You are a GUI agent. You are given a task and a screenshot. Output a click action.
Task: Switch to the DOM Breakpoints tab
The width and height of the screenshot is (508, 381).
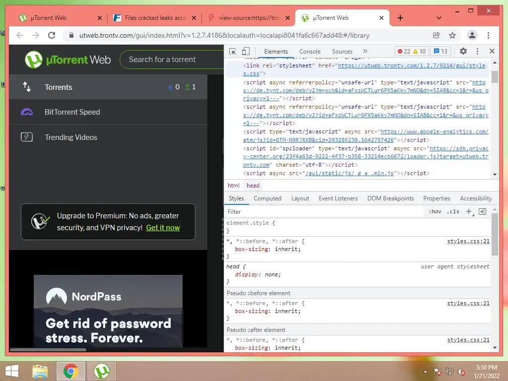(390, 198)
